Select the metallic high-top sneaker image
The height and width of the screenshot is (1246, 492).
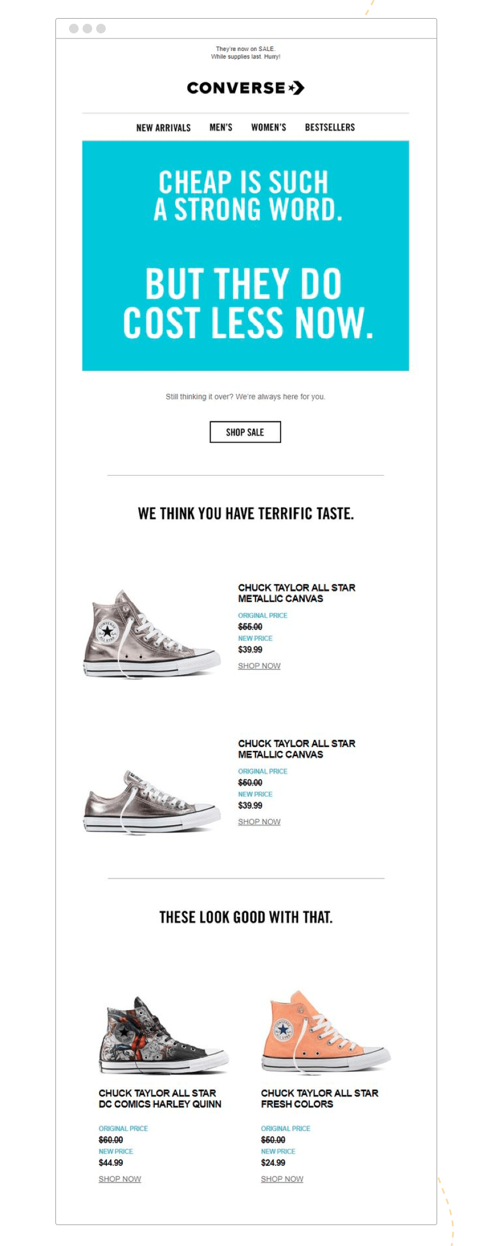pyautogui.click(x=152, y=633)
